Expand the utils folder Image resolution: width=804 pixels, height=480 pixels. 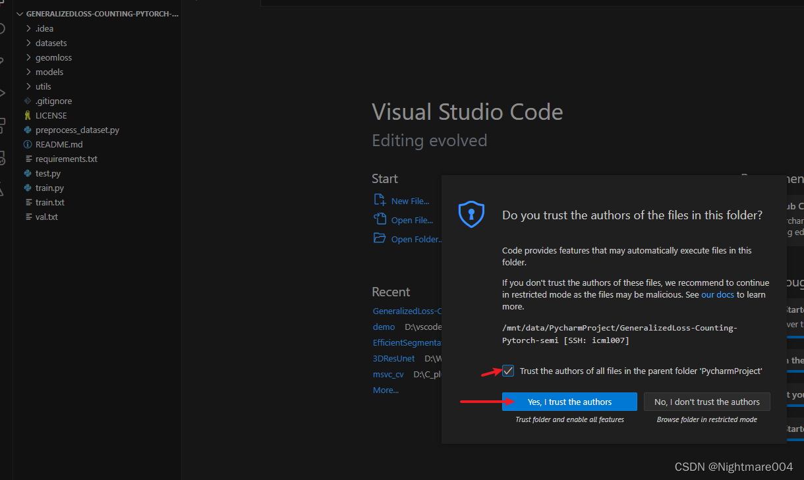(28, 87)
